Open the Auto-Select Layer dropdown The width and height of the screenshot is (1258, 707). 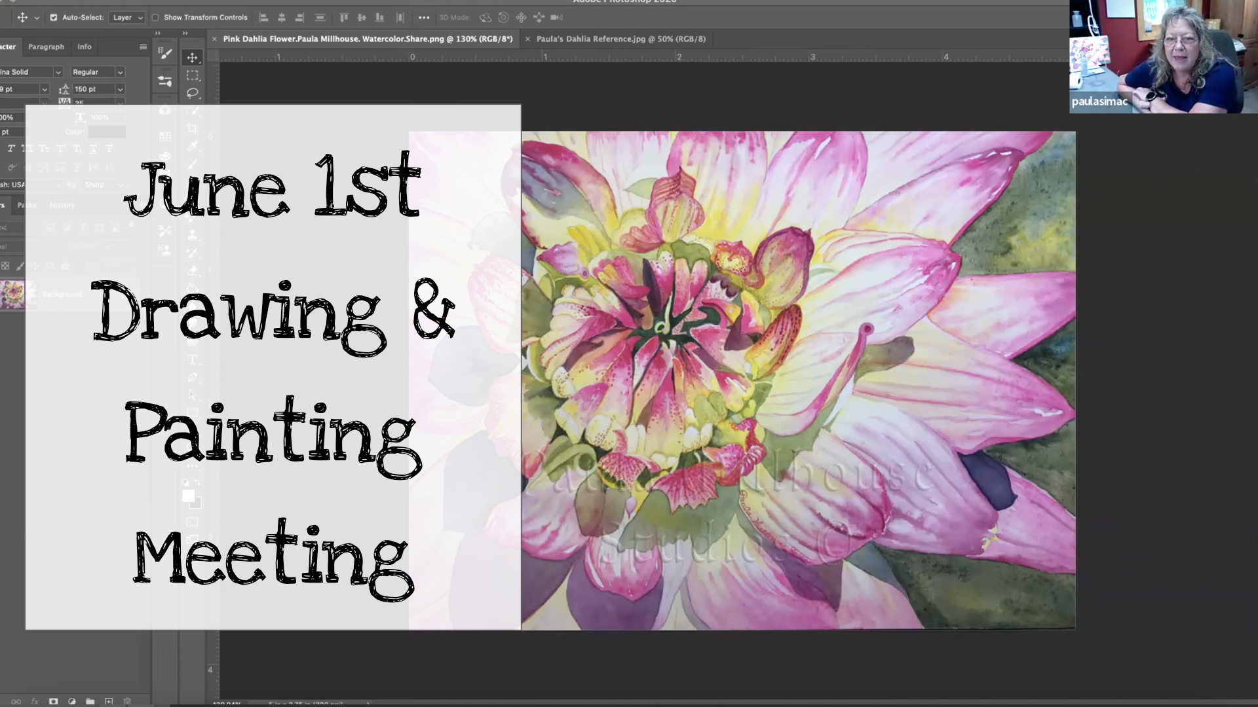127,18
